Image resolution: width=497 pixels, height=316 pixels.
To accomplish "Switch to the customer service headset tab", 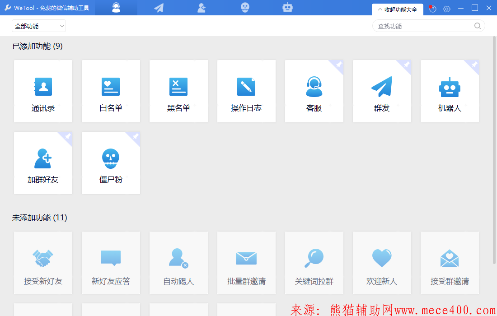I will [x=116, y=8].
